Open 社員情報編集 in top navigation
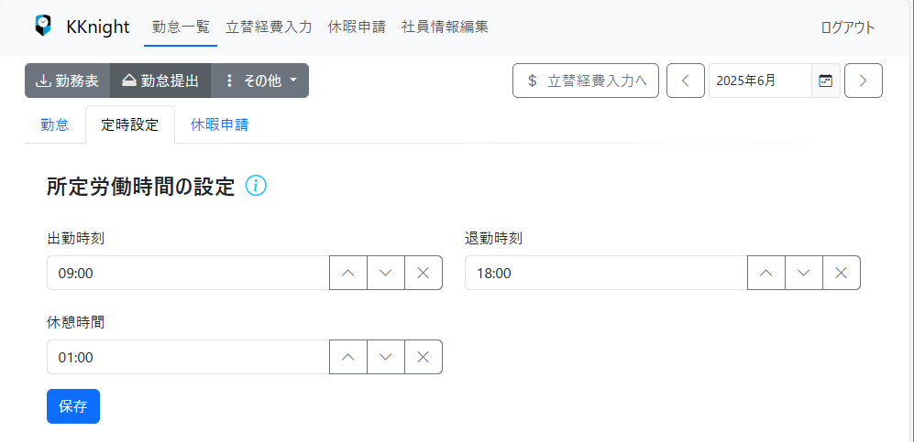Image resolution: width=914 pixels, height=442 pixels. pos(445,27)
